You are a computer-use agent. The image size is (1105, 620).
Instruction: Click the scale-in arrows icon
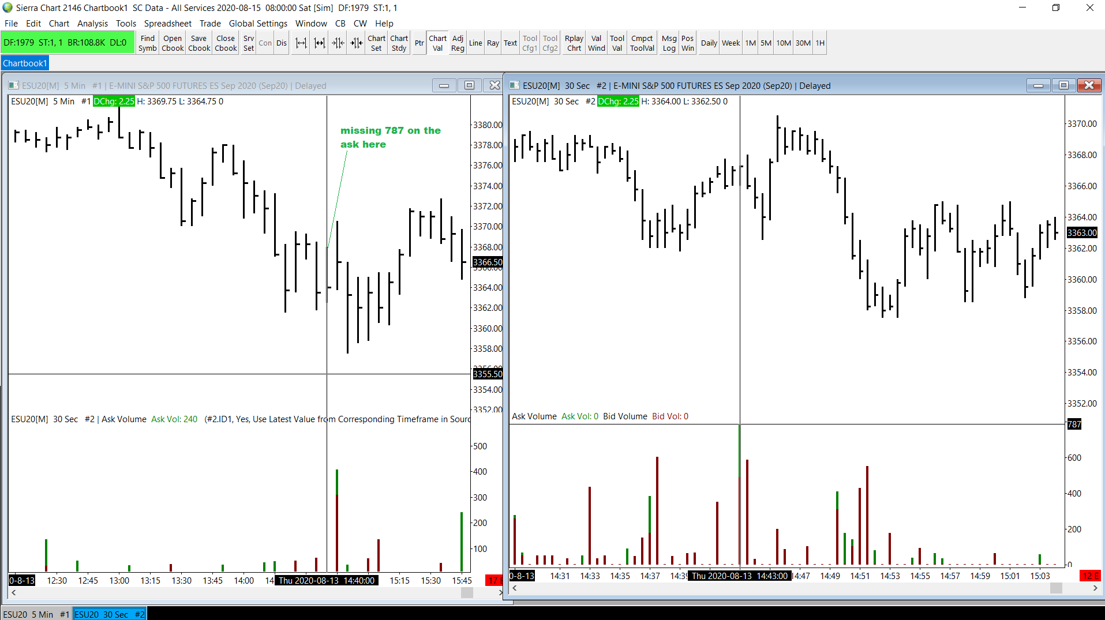[x=338, y=43]
